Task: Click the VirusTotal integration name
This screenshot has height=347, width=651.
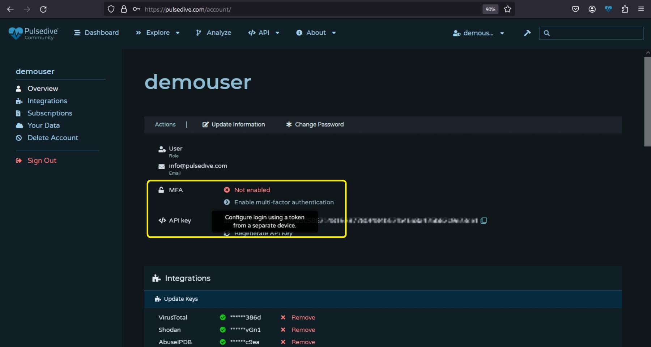Action: (173, 317)
